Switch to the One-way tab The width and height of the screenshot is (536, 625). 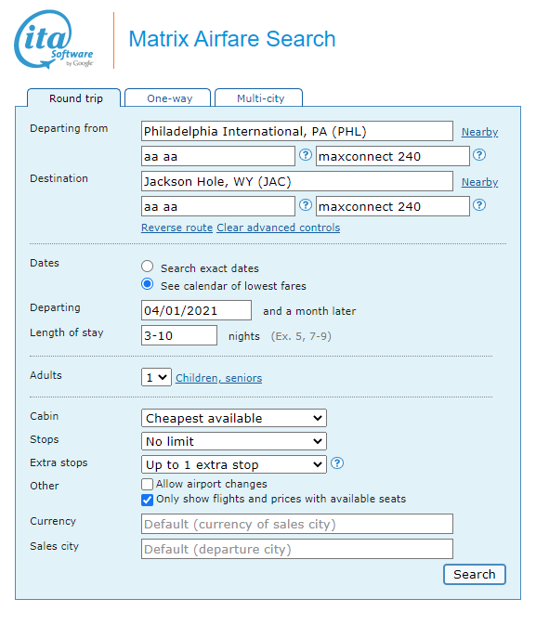167,98
